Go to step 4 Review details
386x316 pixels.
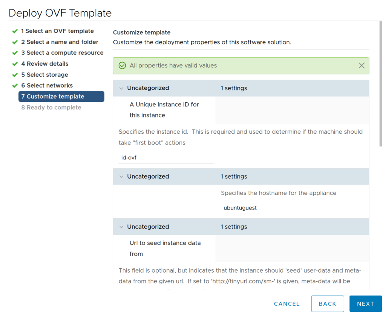tap(45, 63)
